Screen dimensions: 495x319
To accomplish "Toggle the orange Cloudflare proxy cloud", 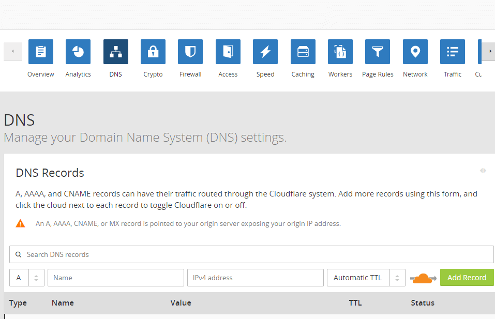I will coord(423,278).
